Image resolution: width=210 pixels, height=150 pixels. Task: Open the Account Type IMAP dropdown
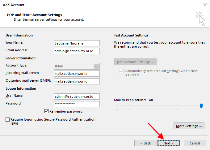(x=77, y=66)
